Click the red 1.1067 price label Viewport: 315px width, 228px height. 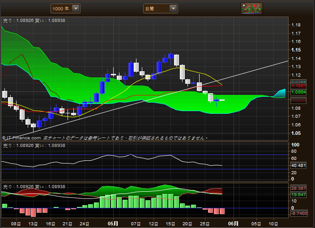[x=298, y=86]
